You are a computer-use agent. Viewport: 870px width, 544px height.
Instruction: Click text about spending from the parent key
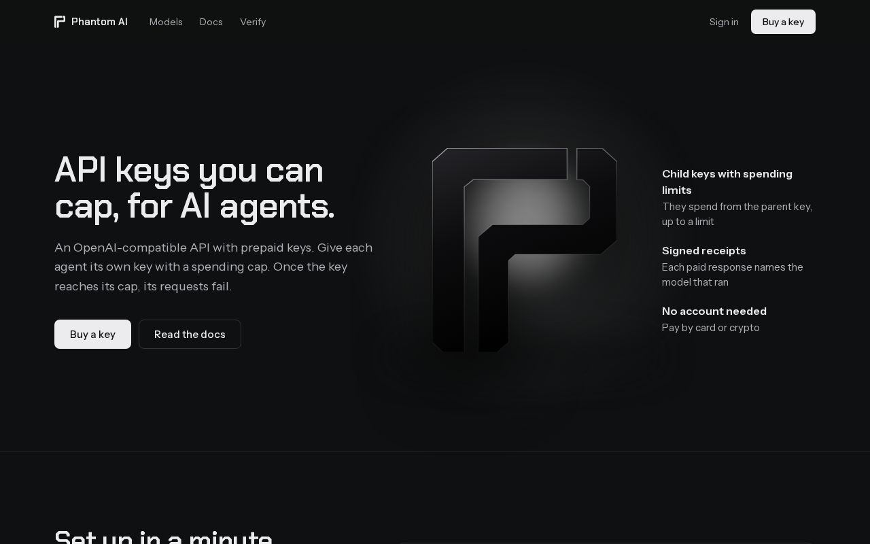[x=737, y=214]
